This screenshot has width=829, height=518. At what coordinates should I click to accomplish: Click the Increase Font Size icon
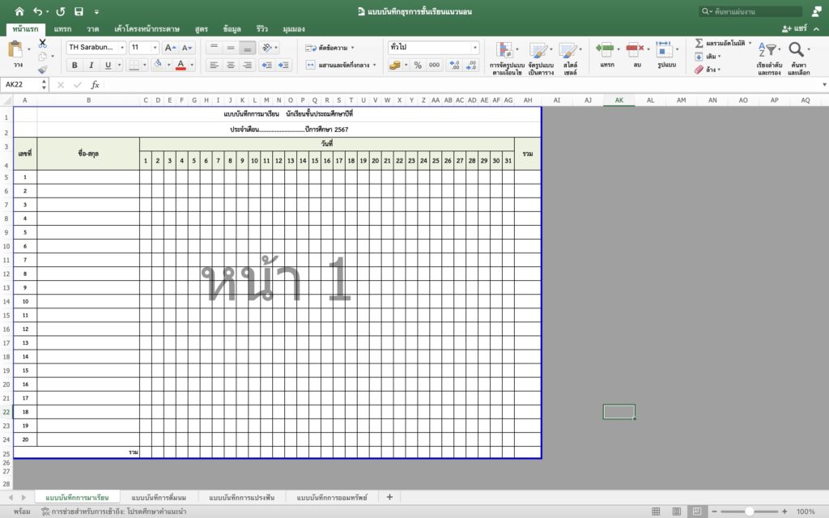coord(170,48)
